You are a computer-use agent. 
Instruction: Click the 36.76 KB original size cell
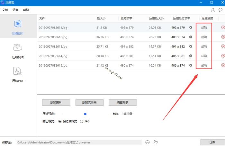pyautogui.click(x=103, y=37)
